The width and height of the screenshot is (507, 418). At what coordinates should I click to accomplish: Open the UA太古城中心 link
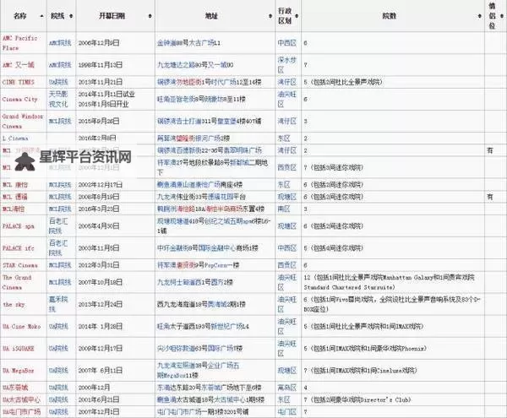[22, 400]
